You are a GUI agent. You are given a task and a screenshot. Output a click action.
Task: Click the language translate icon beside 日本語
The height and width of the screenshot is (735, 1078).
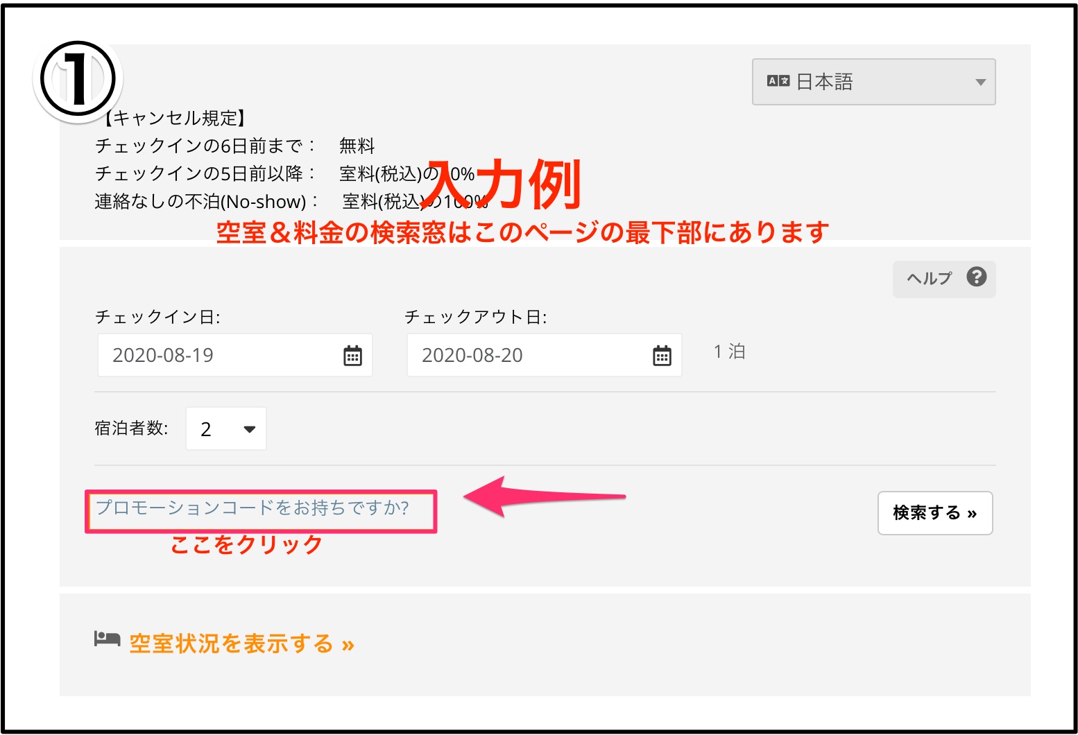click(x=778, y=81)
